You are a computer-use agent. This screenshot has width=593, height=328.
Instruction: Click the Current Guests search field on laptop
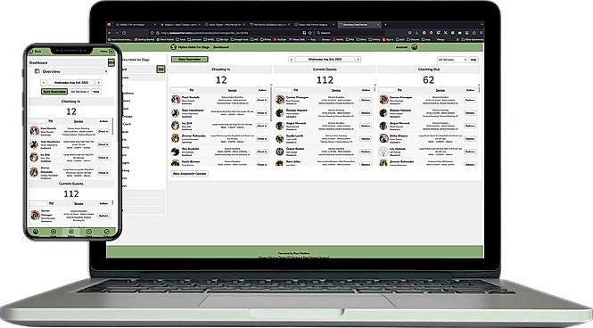pyautogui.click(x=283, y=90)
